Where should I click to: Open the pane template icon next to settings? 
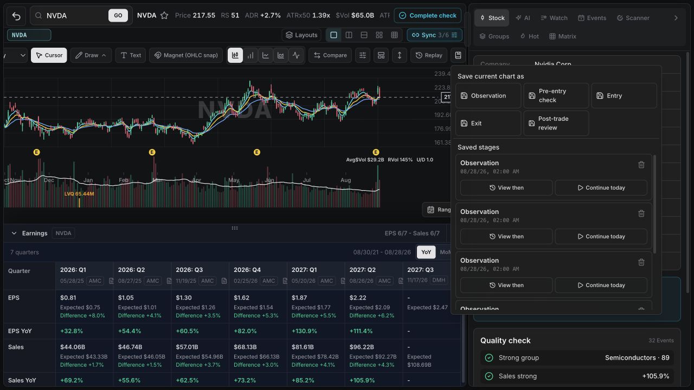point(381,55)
